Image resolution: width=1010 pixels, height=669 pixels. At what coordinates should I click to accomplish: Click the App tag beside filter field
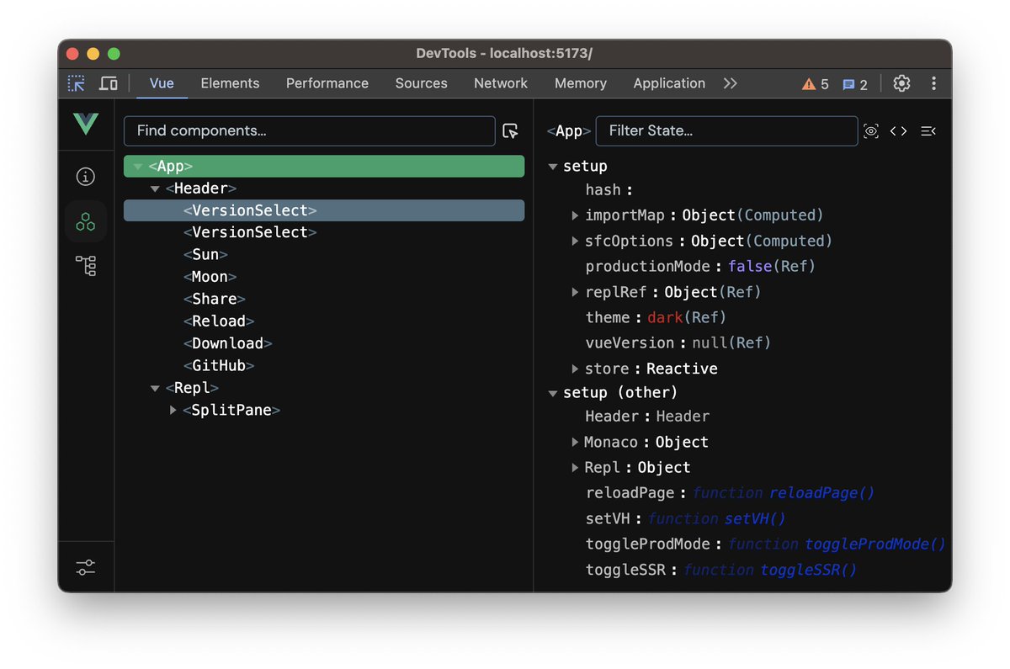(x=569, y=131)
